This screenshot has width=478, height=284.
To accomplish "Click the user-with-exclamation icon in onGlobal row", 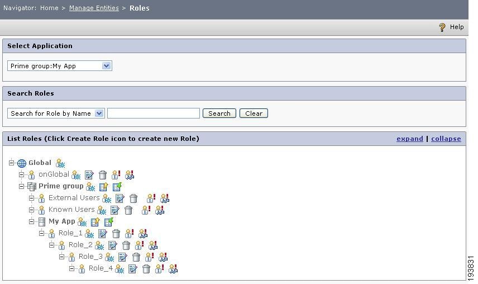I will coord(116,175).
